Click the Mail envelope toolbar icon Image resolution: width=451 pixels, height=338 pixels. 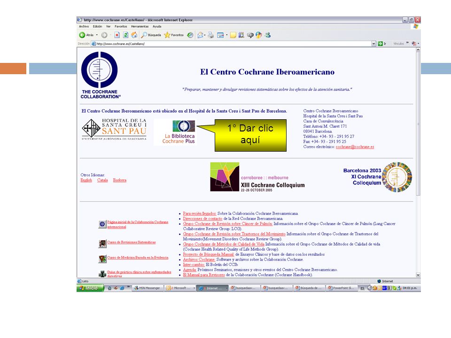(200, 35)
